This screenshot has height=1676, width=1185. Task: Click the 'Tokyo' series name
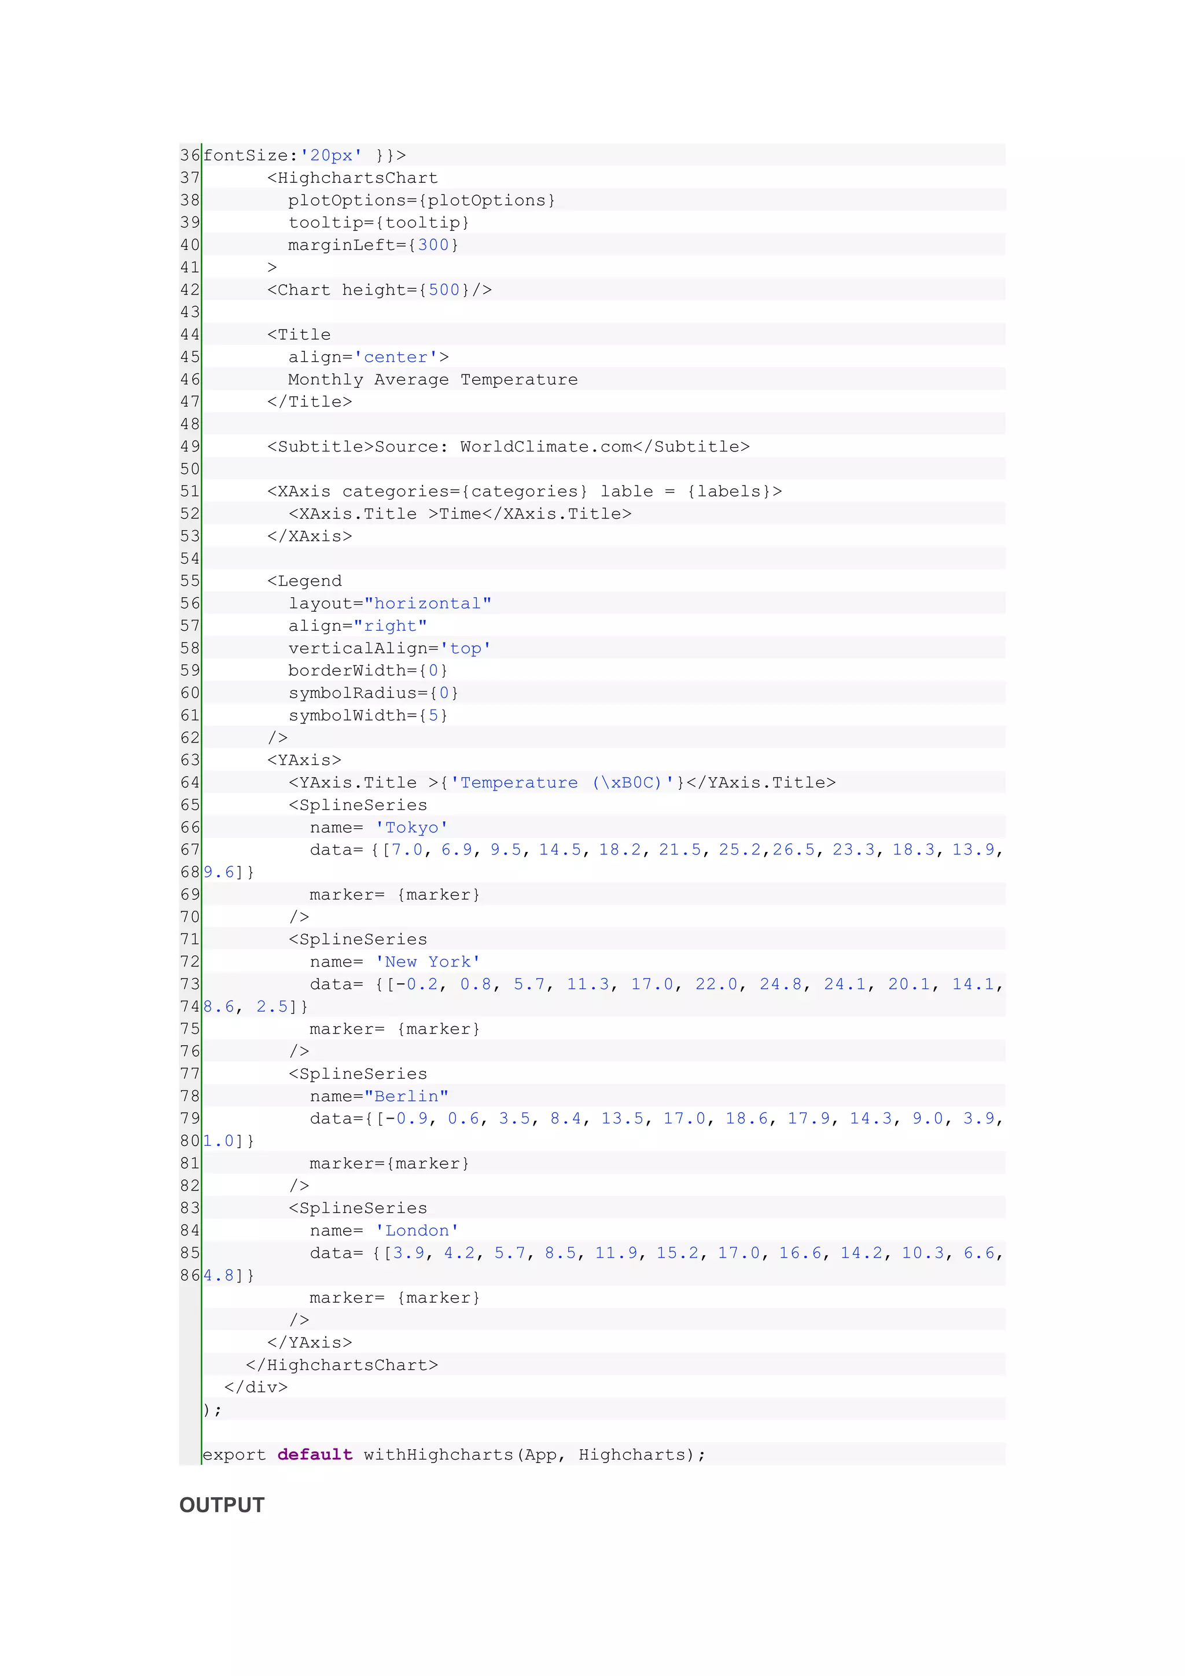click(x=411, y=828)
